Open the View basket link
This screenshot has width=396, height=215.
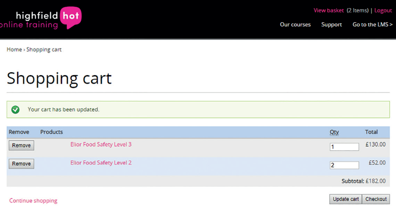click(328, 10)
